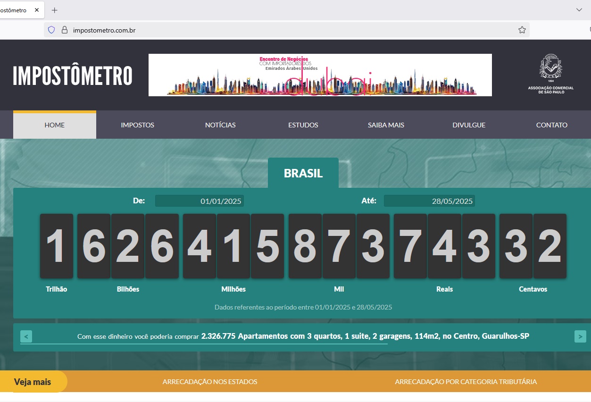Open the DIVULGUE menu item
The height and width of the screenshot is (402, 591).
coord(469,125)
